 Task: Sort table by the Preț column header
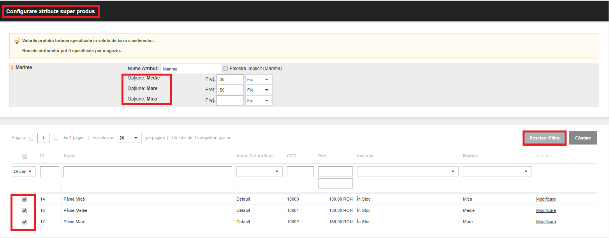(322, 156)
